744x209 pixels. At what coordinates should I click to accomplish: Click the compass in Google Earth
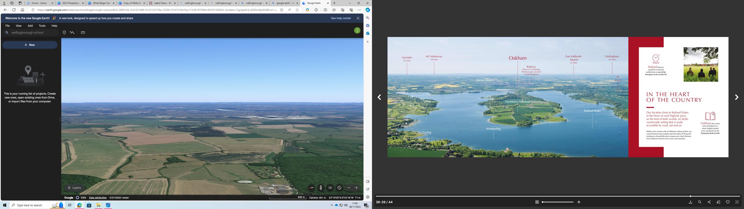311,188
